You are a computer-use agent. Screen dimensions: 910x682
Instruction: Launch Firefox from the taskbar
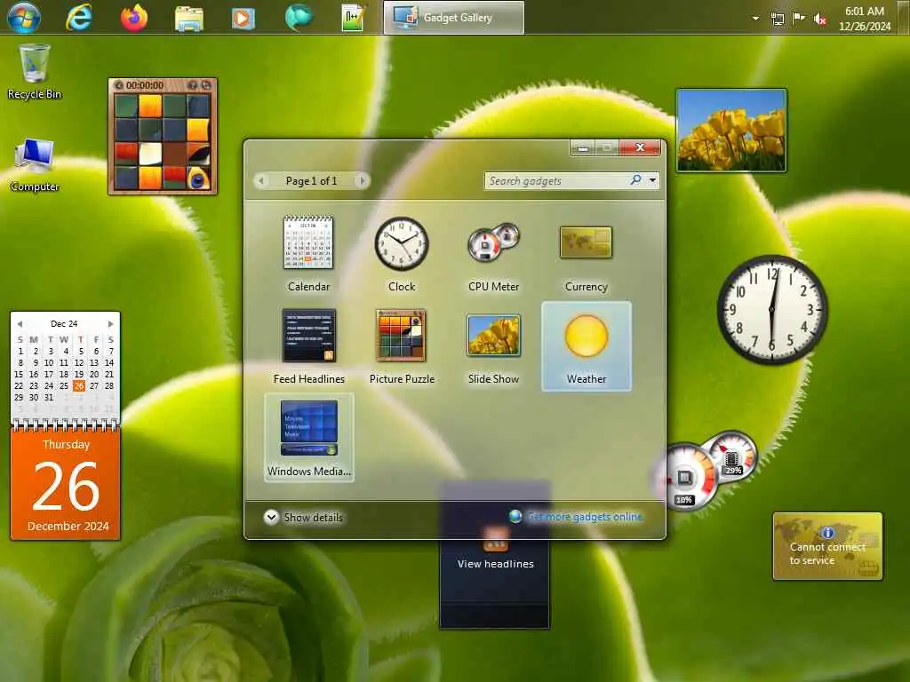click(134, 17)
